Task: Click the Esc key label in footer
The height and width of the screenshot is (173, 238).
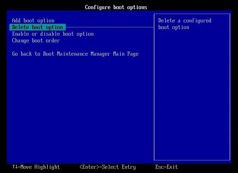Action: (159, 167)
